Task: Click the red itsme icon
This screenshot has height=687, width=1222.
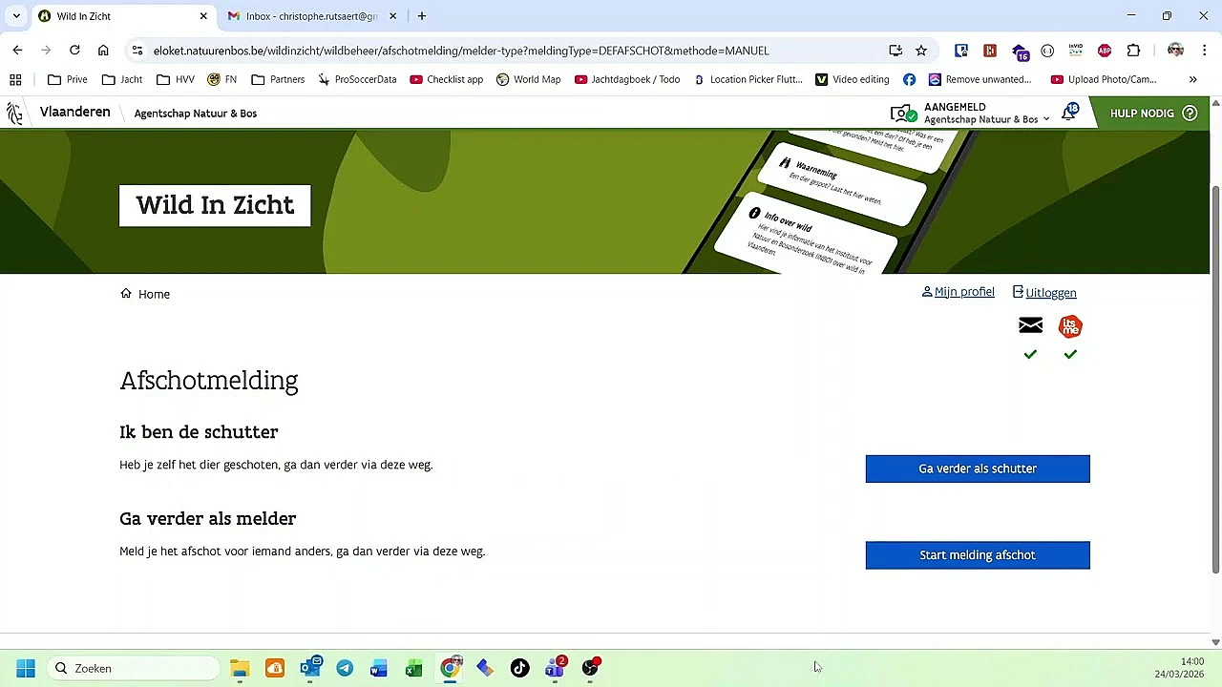Action: 1070,326
